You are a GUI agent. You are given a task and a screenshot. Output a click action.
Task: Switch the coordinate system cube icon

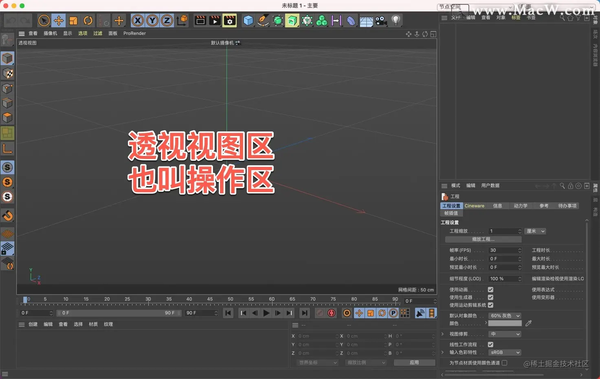point(183,20)
